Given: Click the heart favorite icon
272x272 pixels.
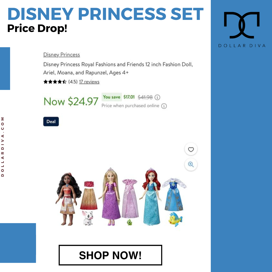Looking at the screenshot, I should tap(191, 149).
